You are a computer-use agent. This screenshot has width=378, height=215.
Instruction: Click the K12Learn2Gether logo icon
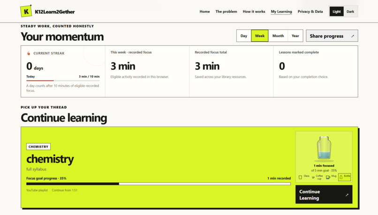pos(26,11)
